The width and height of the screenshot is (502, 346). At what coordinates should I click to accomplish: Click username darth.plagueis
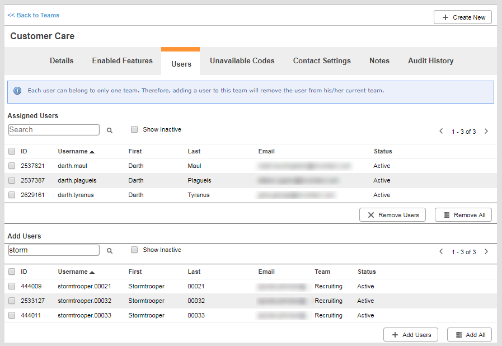coord(77,180)
